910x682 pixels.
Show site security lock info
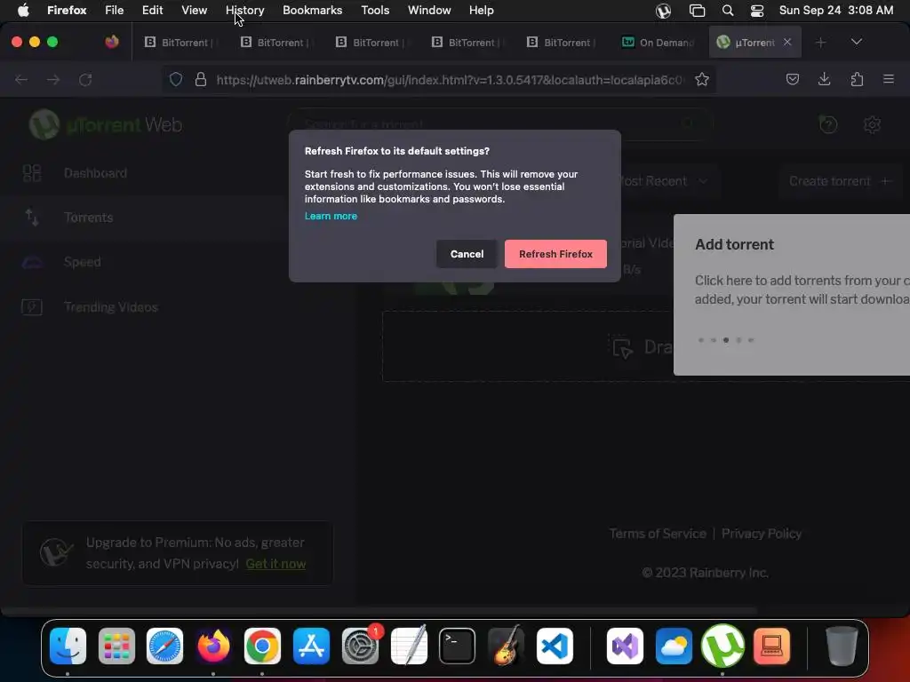pos(201,79)
